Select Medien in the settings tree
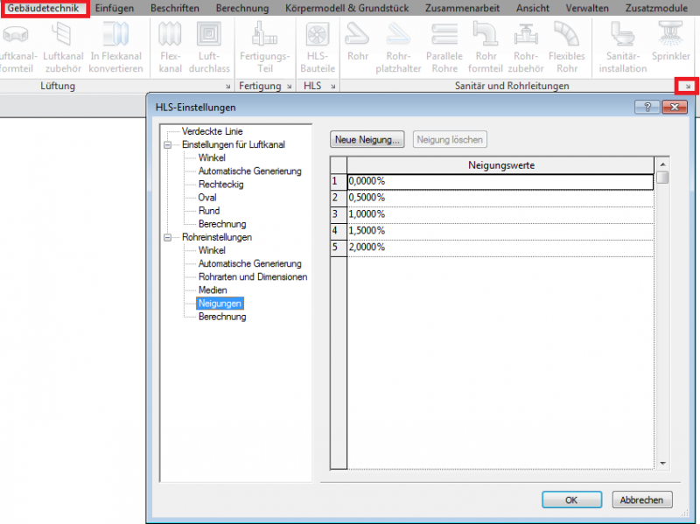 click(x=213, y=290)
